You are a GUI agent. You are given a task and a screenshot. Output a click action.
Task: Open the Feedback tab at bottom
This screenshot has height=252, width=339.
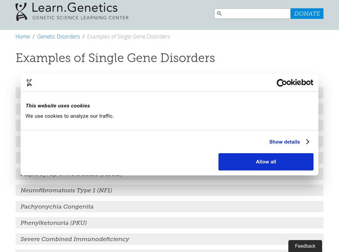pyautogui.click(x=305, y=246)
